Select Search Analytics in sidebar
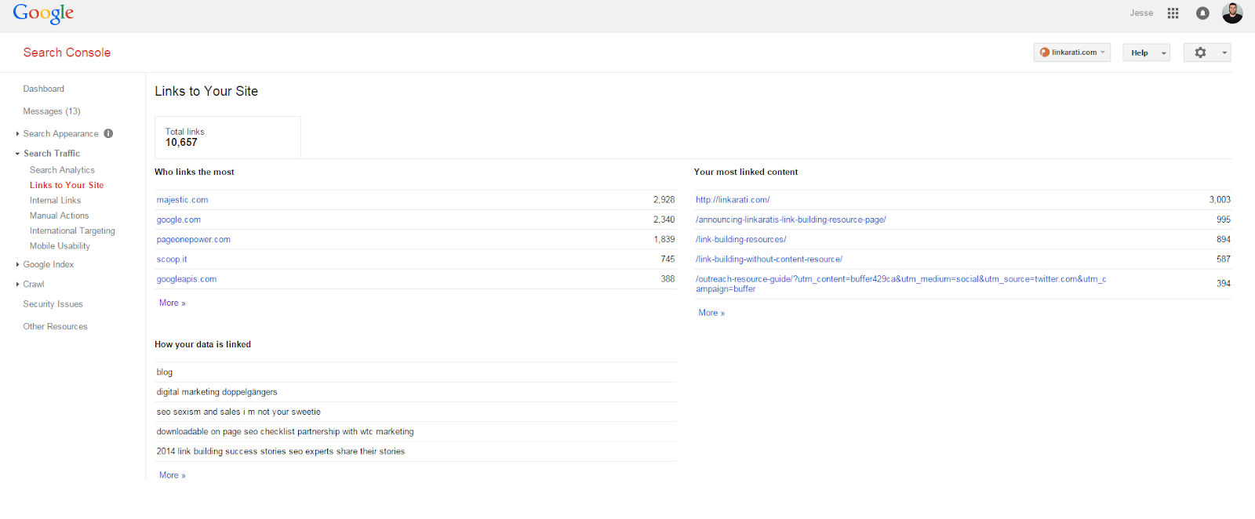1255x519 pixels. 62,170
